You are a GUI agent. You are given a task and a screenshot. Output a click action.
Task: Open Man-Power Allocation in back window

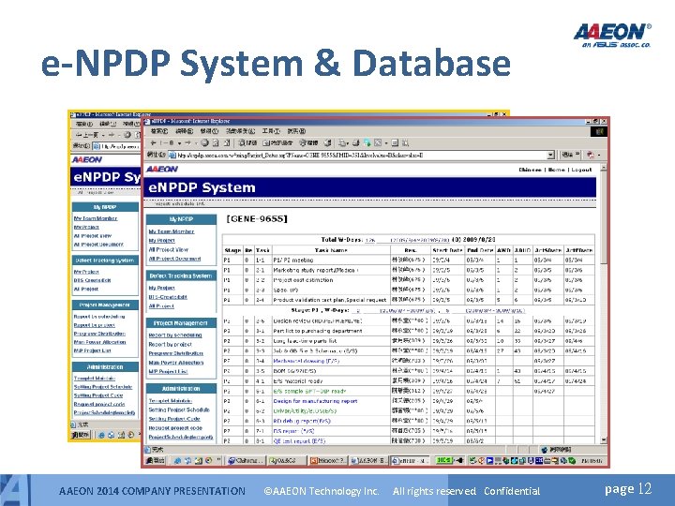100,342
